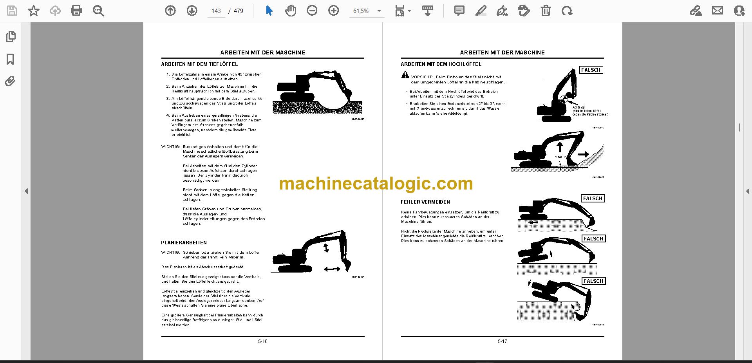Open the page thumbnails panel
The height and width of the screenshot is (363, 752).
tap(11, 36)
